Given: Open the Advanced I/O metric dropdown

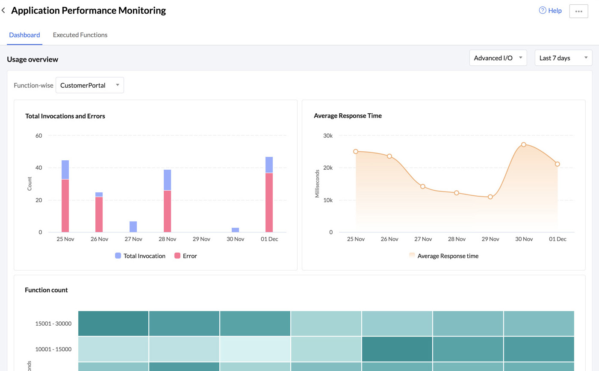Looking at the screenshot, I should click(x=498, y=58).
